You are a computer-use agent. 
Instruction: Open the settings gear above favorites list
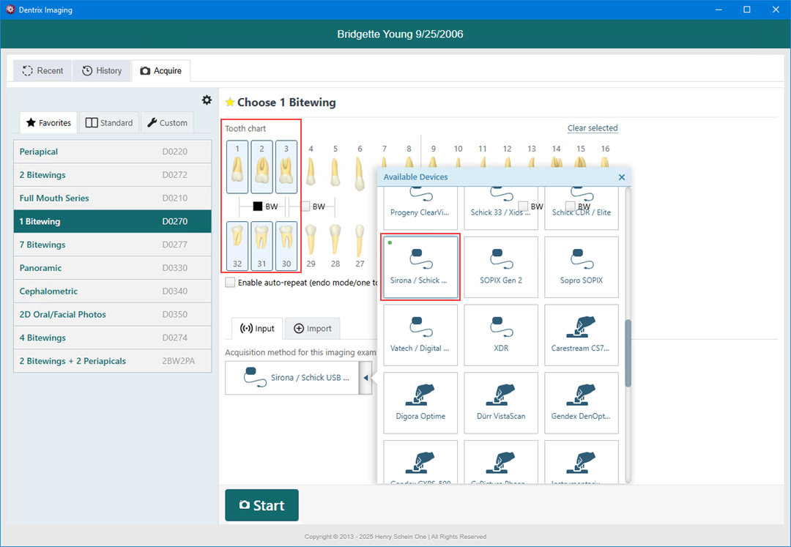pyautogui.click(x=207, y=100)
